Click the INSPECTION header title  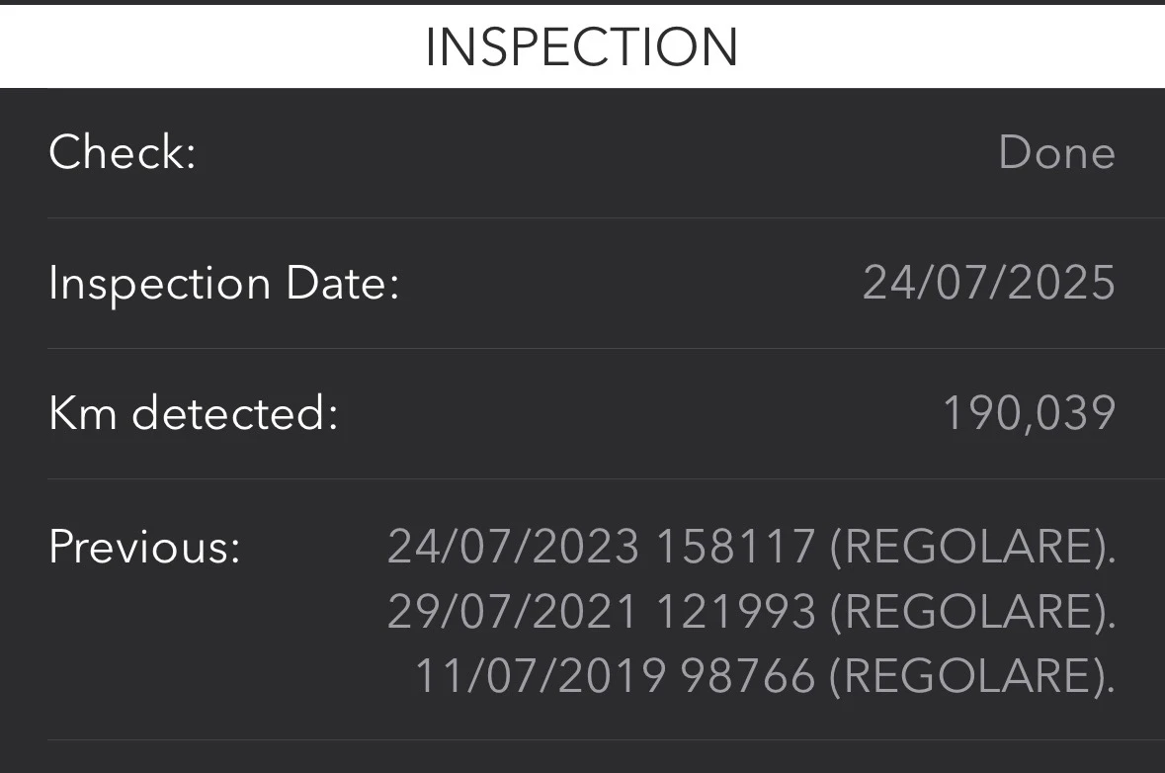pos(581,46)
